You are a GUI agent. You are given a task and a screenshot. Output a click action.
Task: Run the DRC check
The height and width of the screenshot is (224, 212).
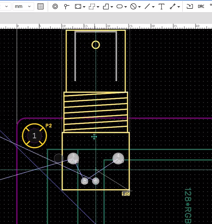click(201, 7)
